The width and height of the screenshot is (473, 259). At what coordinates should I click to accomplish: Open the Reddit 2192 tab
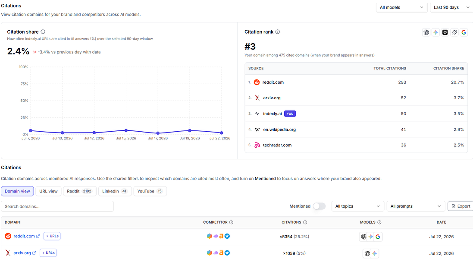click(x=80, y=191)
